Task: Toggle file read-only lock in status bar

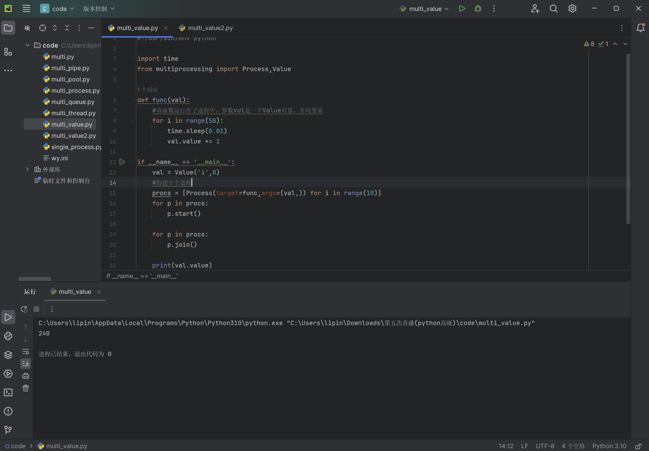Action: tap(638, 446)
